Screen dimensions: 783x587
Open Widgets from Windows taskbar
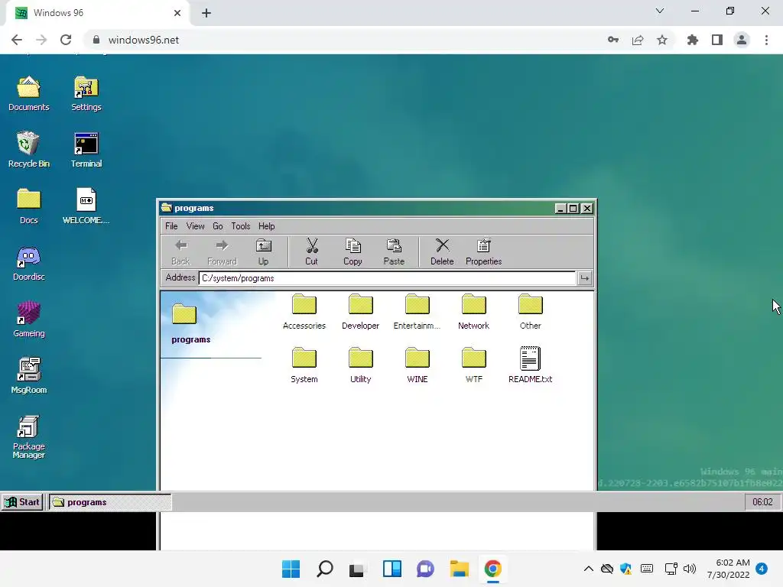(392, 569)
